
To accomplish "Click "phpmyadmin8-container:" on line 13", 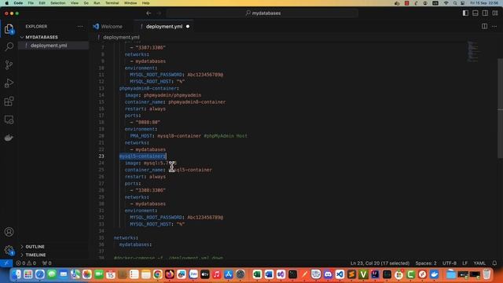I will point(149,88).
